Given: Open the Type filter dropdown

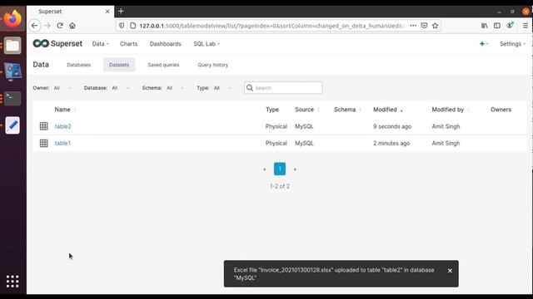Looking at the screenshot, I should point(222,88).
